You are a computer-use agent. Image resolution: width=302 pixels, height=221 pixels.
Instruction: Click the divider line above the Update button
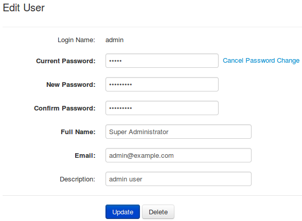pyautogui.click(x=152, y=196)
